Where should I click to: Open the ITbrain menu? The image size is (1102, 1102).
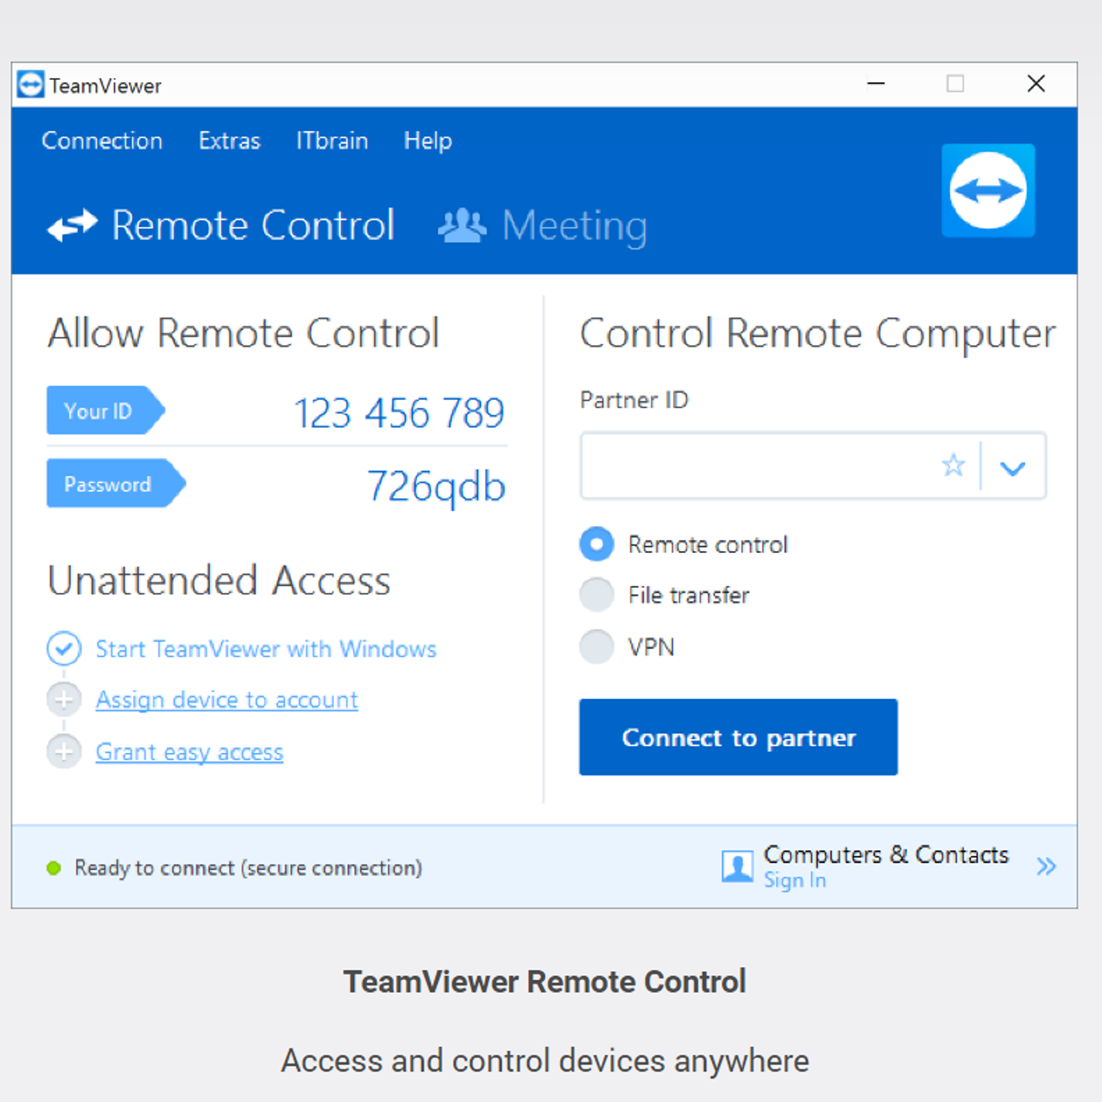click(332, 141)
